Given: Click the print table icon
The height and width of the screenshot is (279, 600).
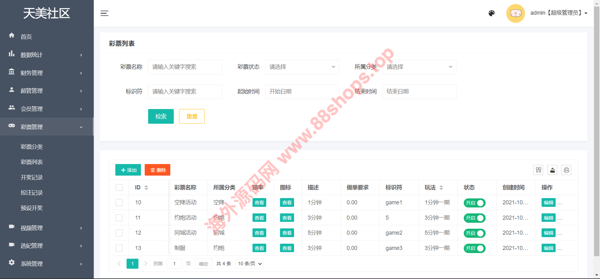Looking at the screenshot, I should [566, 170].
